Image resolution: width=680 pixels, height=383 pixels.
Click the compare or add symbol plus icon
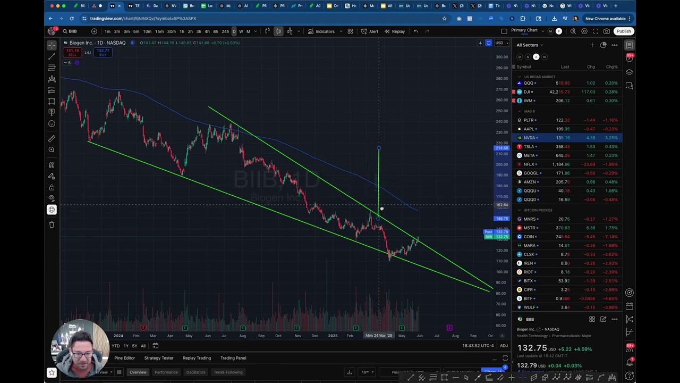coord(94,31)
